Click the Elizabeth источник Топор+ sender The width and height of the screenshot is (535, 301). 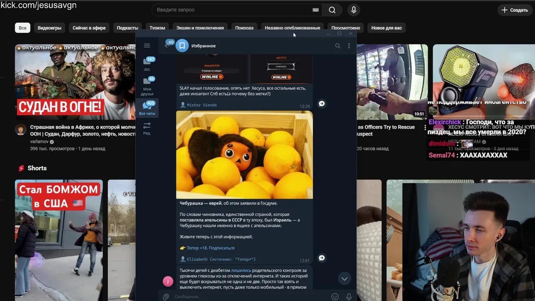coord(221,259)
